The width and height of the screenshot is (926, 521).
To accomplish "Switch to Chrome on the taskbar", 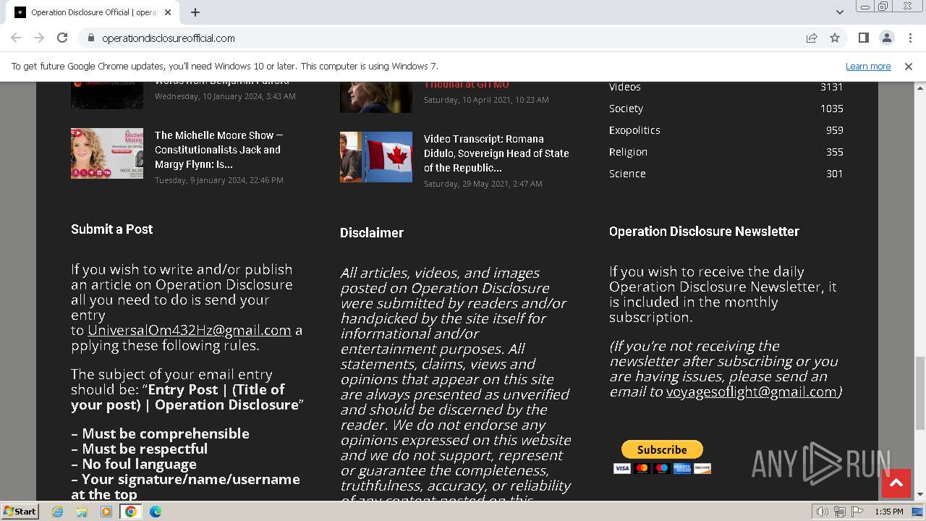I will pyautogui.click(x=131, y=512).
